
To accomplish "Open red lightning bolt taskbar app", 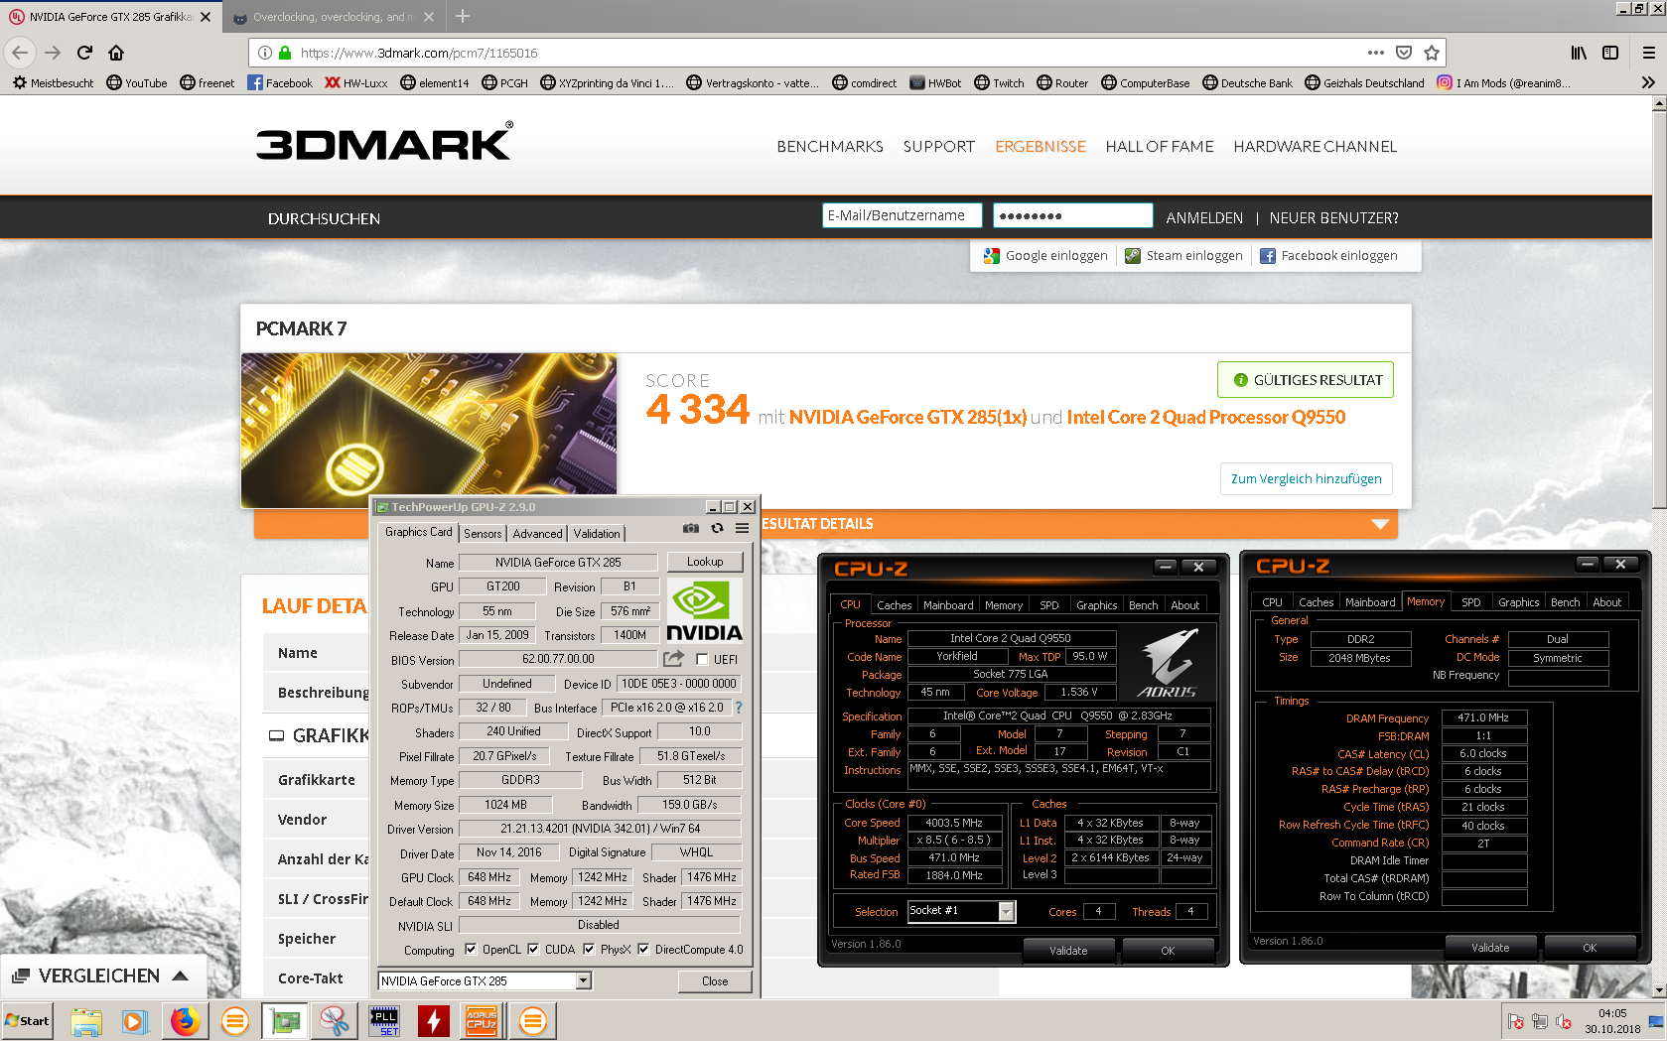I will (433, 1021).
